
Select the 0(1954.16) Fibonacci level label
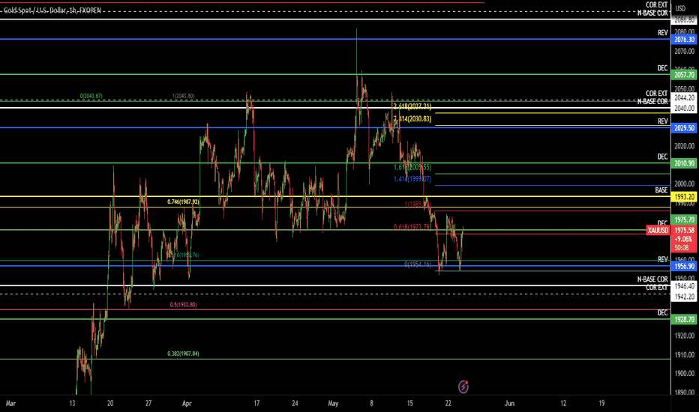[418, 264]
